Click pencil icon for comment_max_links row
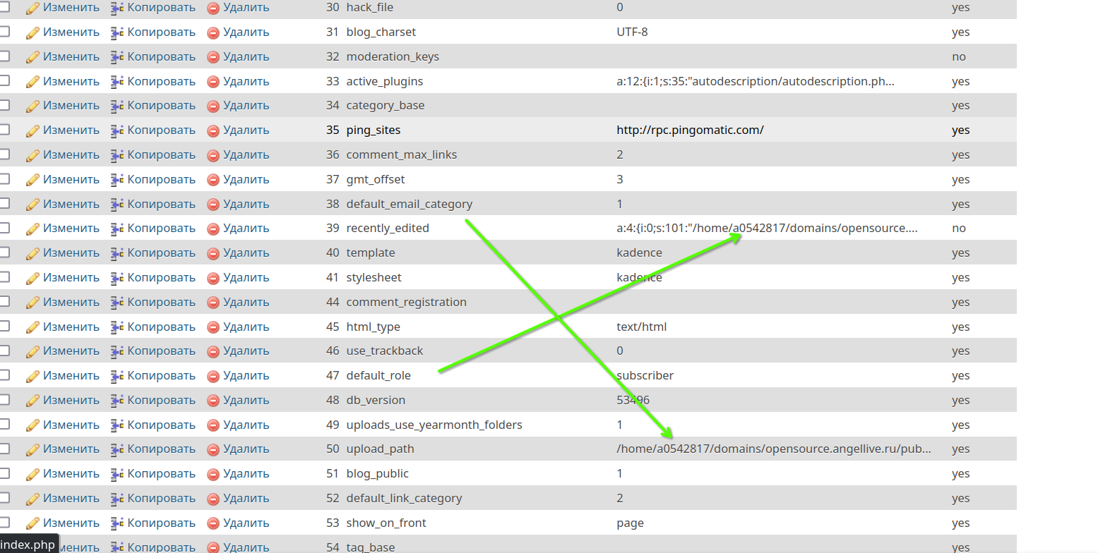The height and width of the screenshot is (553, 1098). pyautogui.click(x=32, y=155)
